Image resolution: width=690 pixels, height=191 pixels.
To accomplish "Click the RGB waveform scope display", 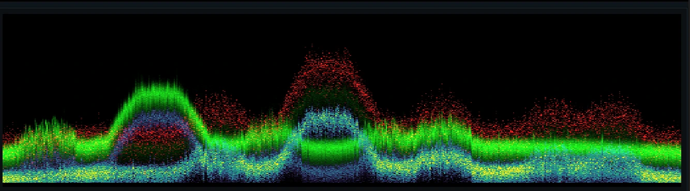I will [342, 98].
